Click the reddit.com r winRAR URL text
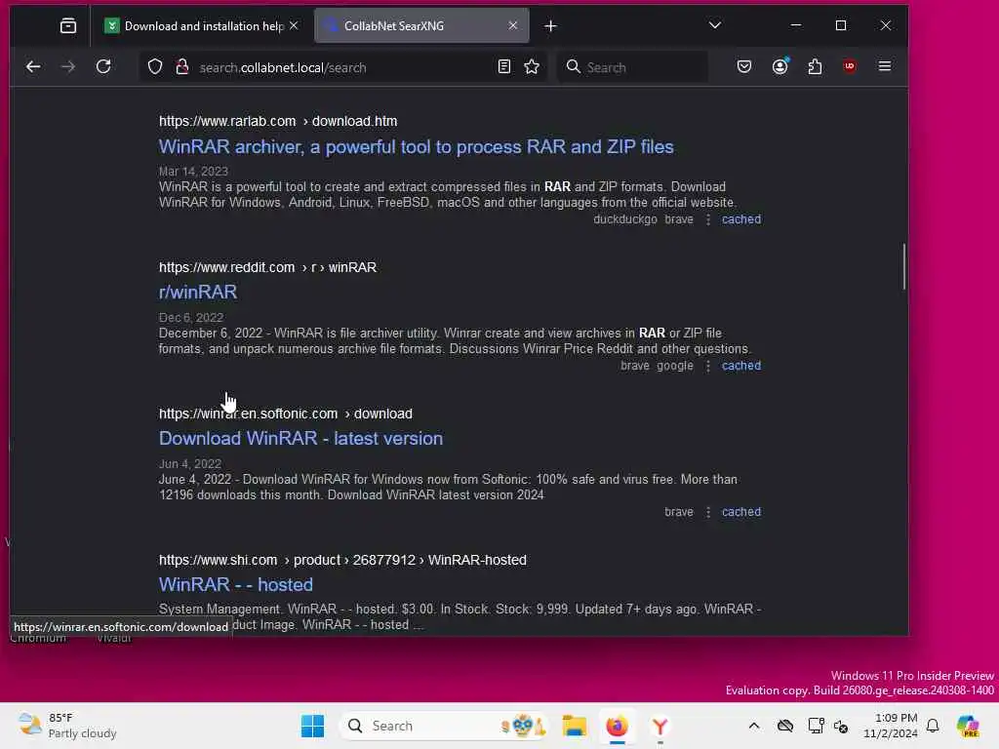The height and width of the screenshot is (749, 999). pos(267,267)
